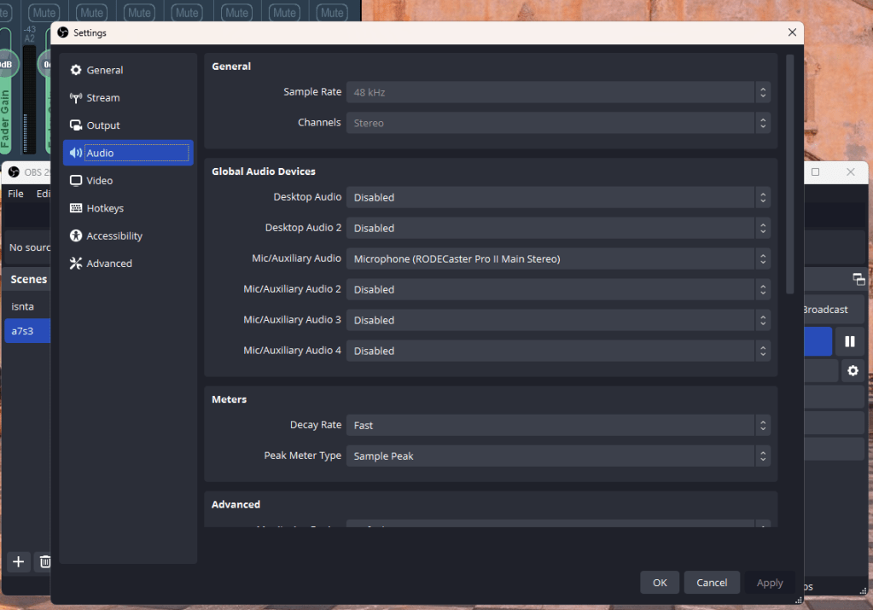The width and height of the screenshot is (873, 610).
Task: Click the Cancel button
Action: point(712,582)
